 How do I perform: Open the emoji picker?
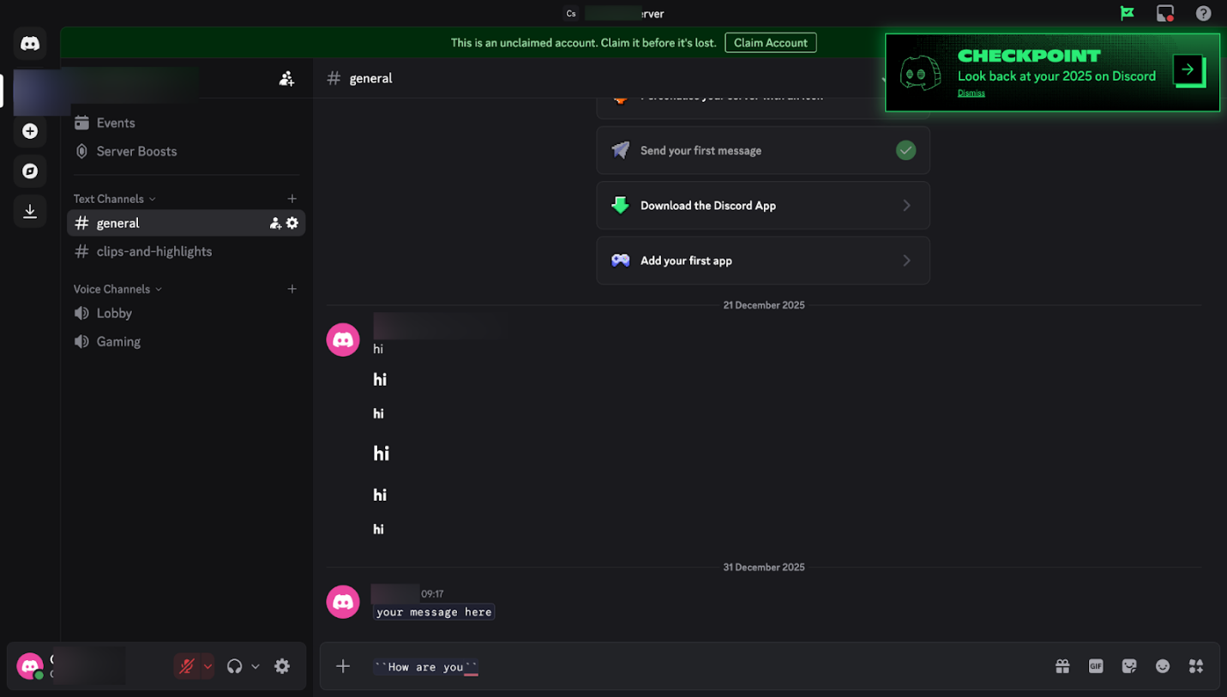click(x=1163, y=666)
